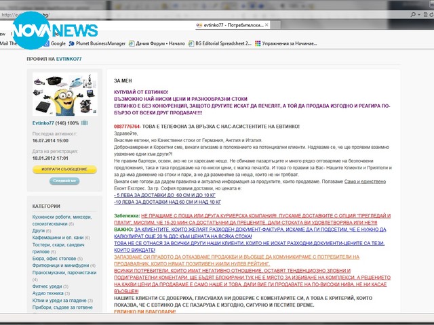
Task: Open Фритюрници и минифурни category
Action: [x=60, y=265]
